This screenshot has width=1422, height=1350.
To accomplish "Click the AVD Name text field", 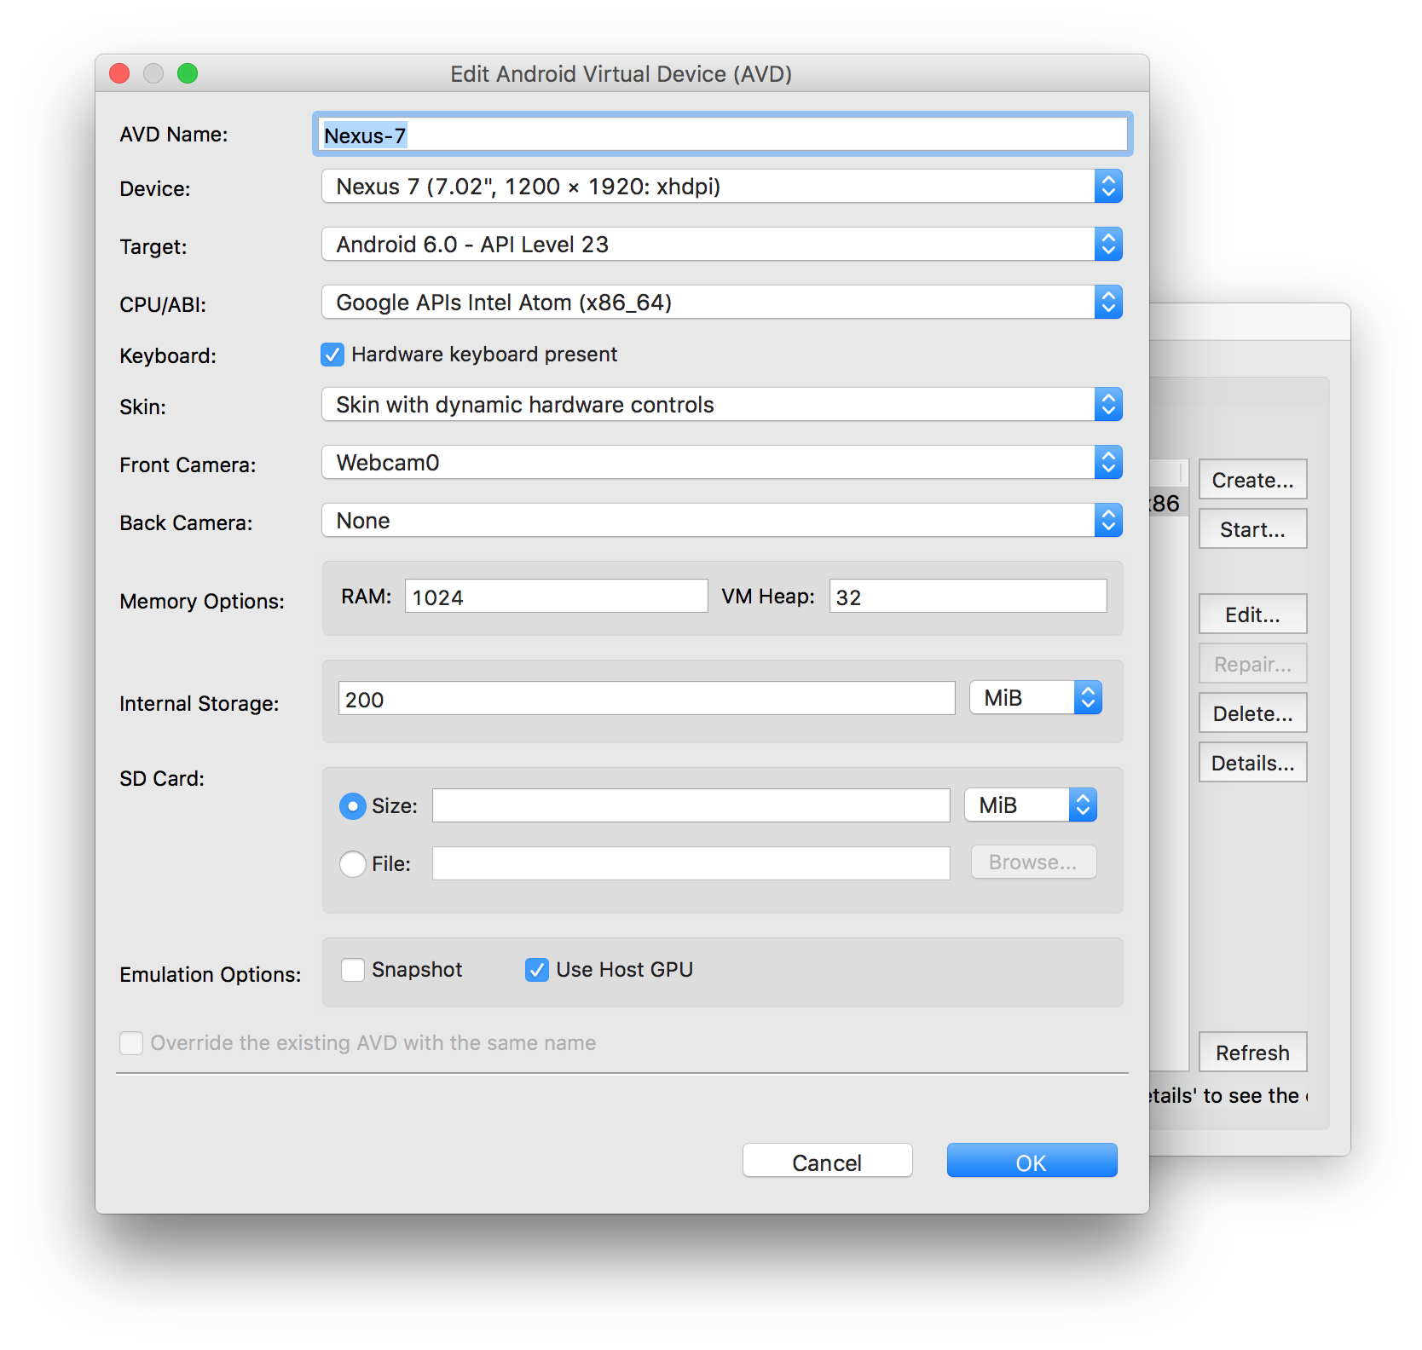I will point(721,135).
